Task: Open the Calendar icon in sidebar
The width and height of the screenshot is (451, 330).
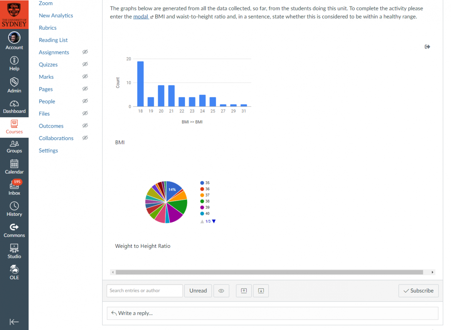Action: tap(14, 167)
